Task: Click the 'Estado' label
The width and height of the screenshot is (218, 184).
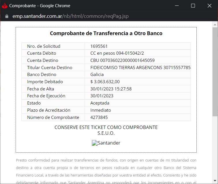Action: pos(34,103)
